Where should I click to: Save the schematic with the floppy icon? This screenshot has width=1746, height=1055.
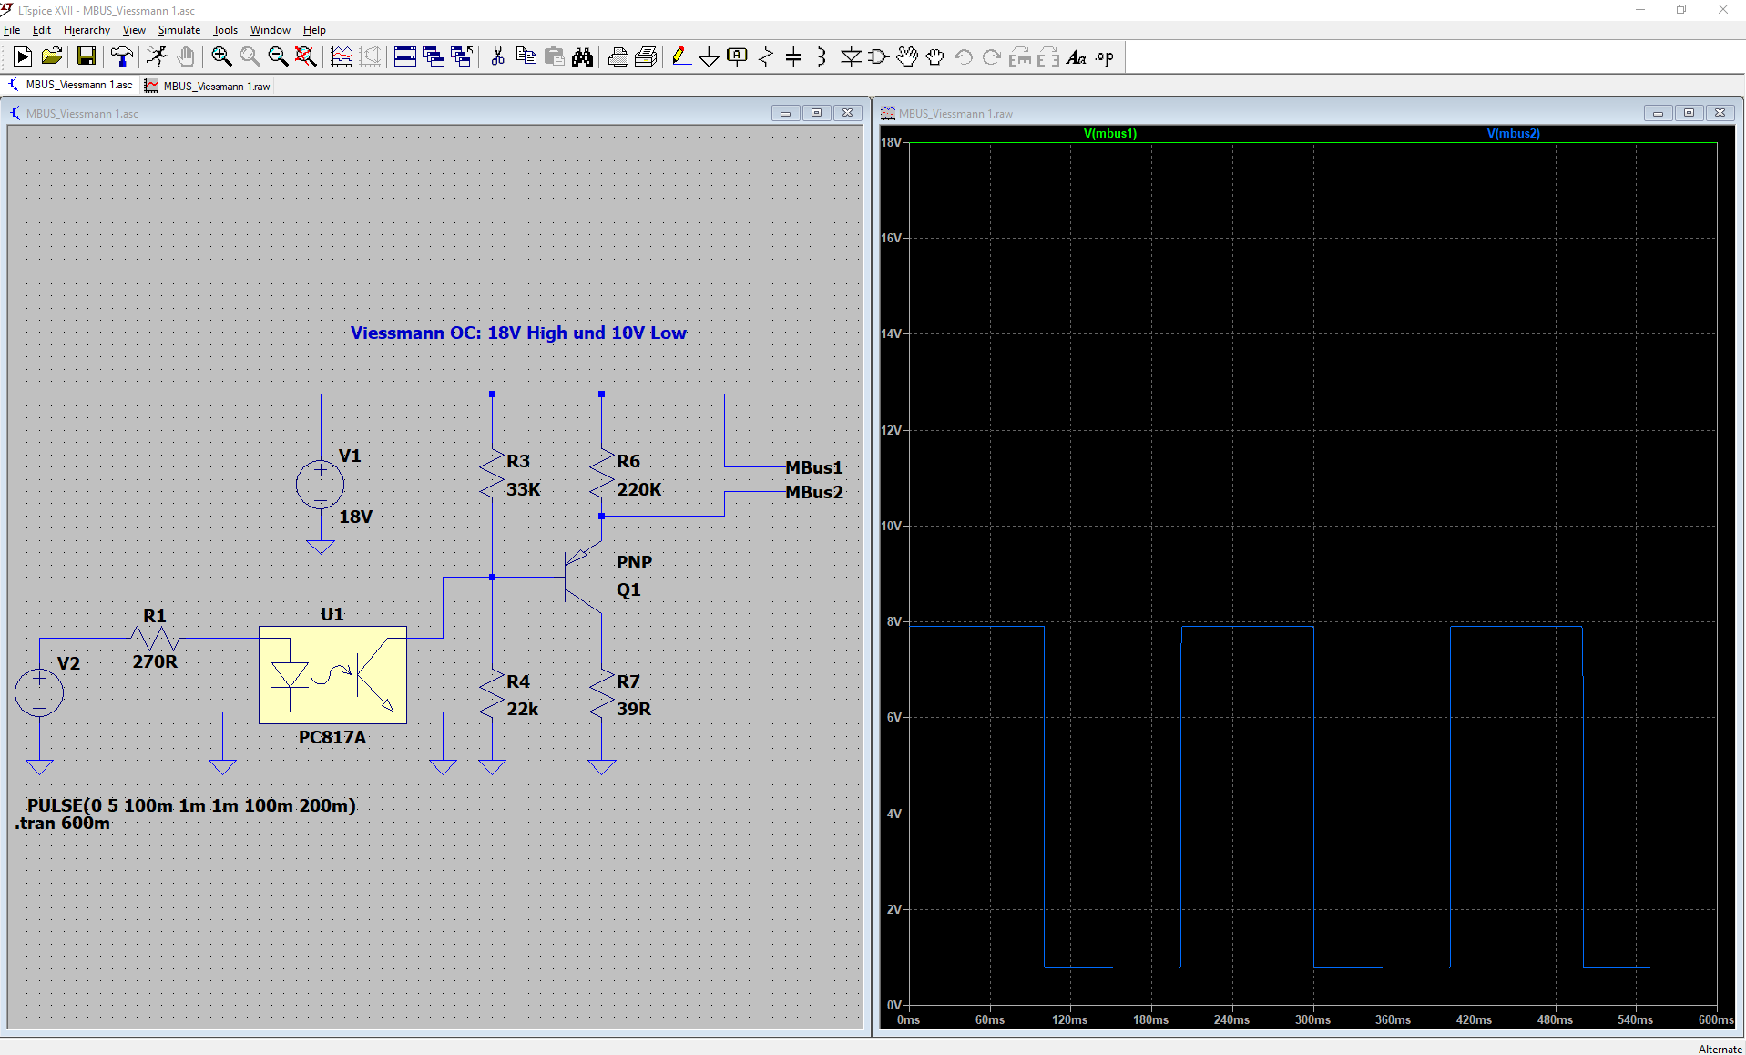[86, 56]
